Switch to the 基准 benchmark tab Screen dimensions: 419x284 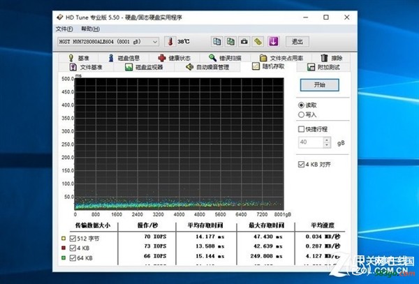point(78,58)
